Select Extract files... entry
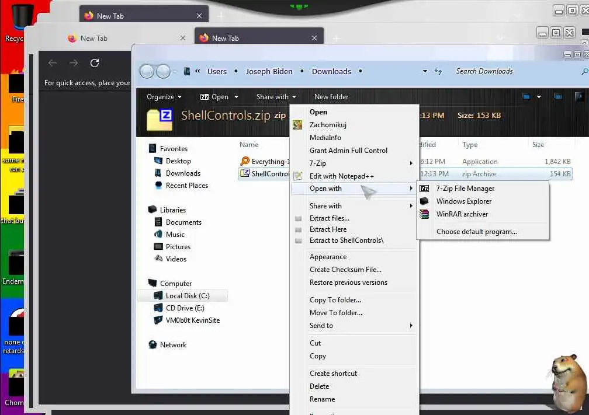589x415 pixels. pyautogui.click(x=329, y=218)
